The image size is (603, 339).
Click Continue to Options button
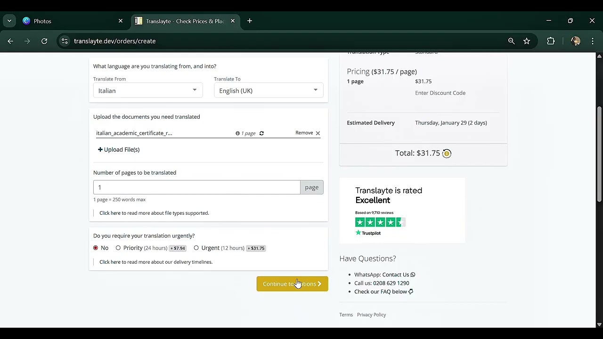coord(292,283)
